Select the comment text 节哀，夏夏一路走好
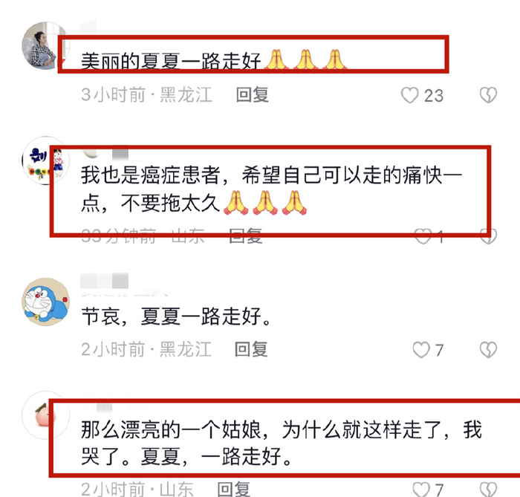Viewport: 520px width, 497px height. pyautogui.click(x=177, y=316)
